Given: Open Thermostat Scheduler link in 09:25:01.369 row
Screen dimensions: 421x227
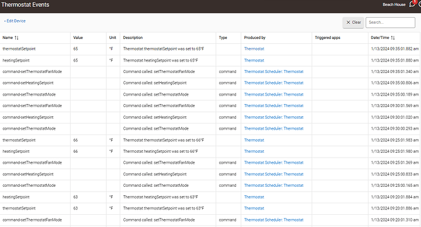Looking at the screenshot, I should 273,162.
